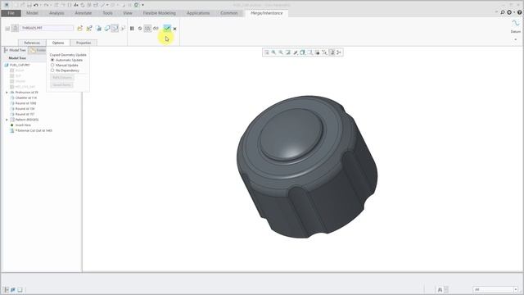This screenshot has height=295, width=524.
Task: Switch to the Analysis ribbon tab
Action: click(x=56, y=13)
